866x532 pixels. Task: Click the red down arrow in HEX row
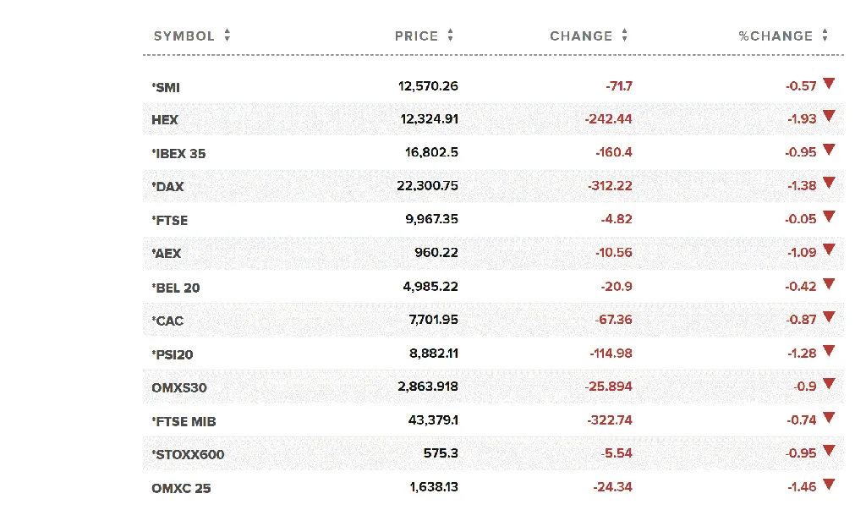829,117
